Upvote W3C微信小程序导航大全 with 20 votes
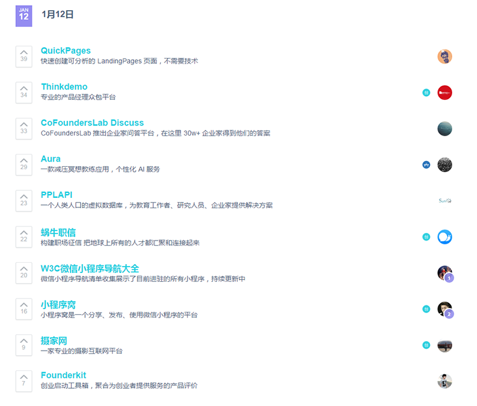Screen dimensions: 477x406 coord(24,273)
